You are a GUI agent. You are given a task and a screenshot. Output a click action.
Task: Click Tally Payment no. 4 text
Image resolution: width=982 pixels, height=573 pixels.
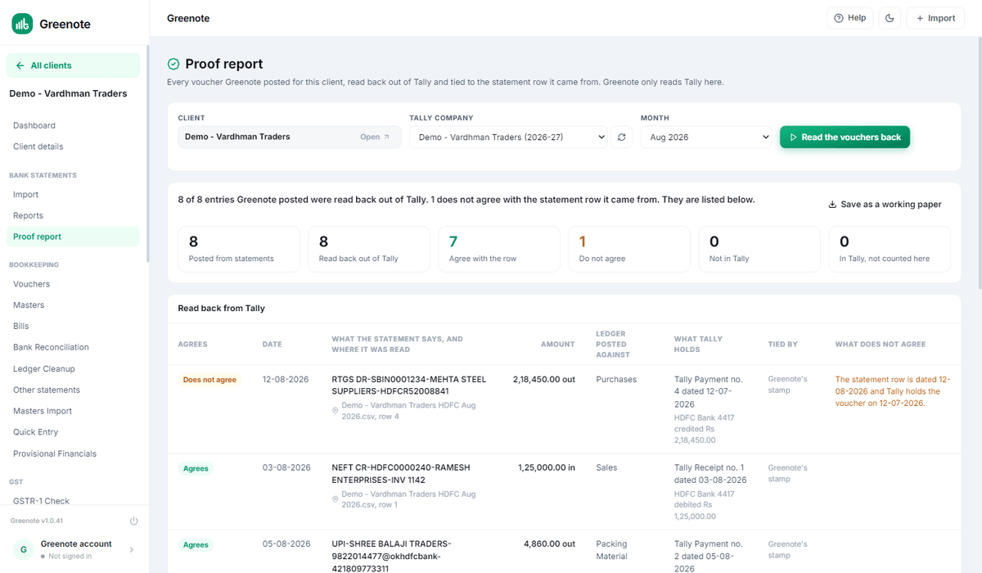pyautogui.click(x=709, y=392)
